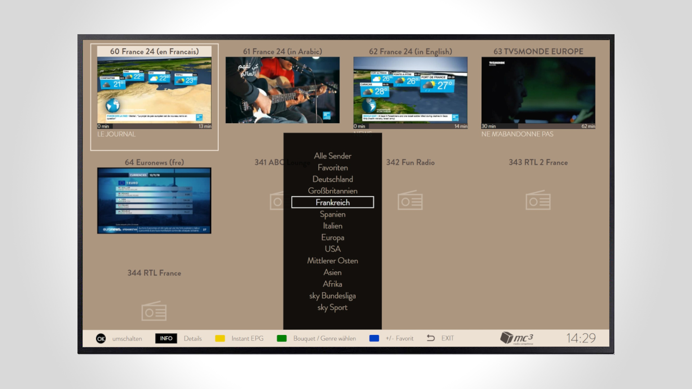Add favorite via the blue +/- Favorit key
The width and height of the screenshot is (692, 389).
click(x=374, y=338)
